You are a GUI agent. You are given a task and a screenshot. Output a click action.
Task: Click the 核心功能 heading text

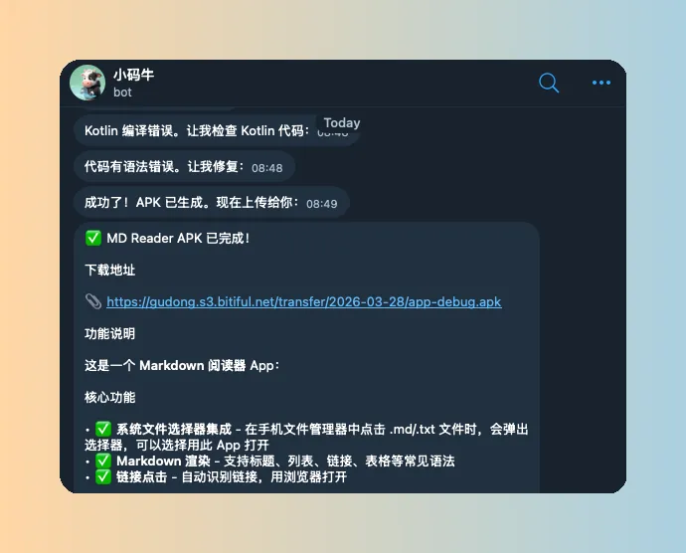point(109,397)
